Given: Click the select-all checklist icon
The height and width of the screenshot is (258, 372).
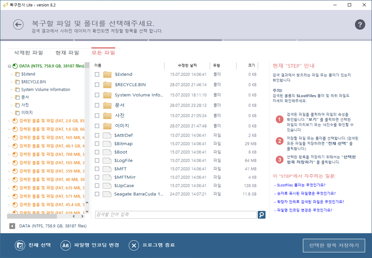Looking at the screenshot, I should pos(20,245).
